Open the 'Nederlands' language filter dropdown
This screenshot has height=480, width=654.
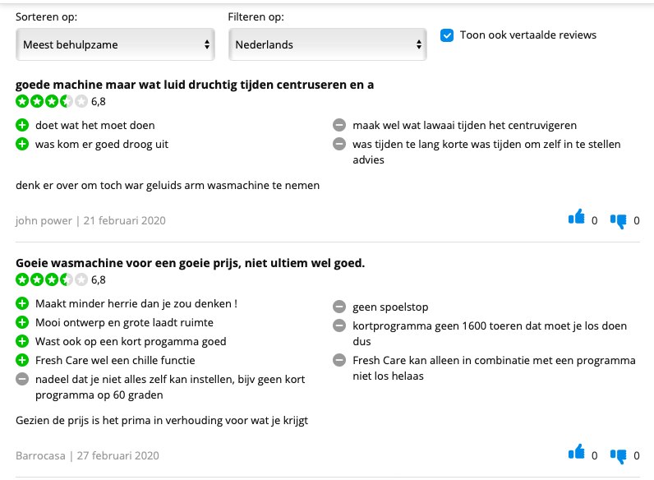[x=327, y=44]
